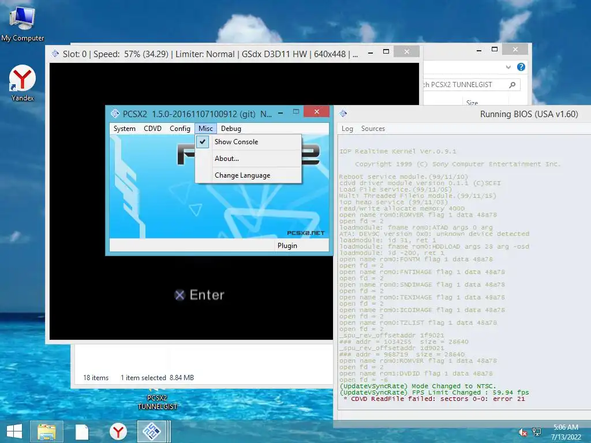The height and width of the screenshot is (443, 591).
Task: Click Windows Start button
Action: (14, 431)
